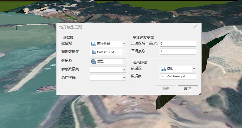This screenshot has width=242, height=128.
Task: Click the 模型 datasource icon under 结果数据
Action: [x=163, y=69]
